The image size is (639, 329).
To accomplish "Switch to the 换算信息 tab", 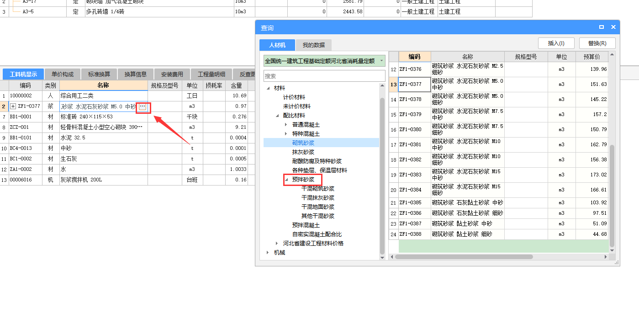I will (x=136, y=74).
